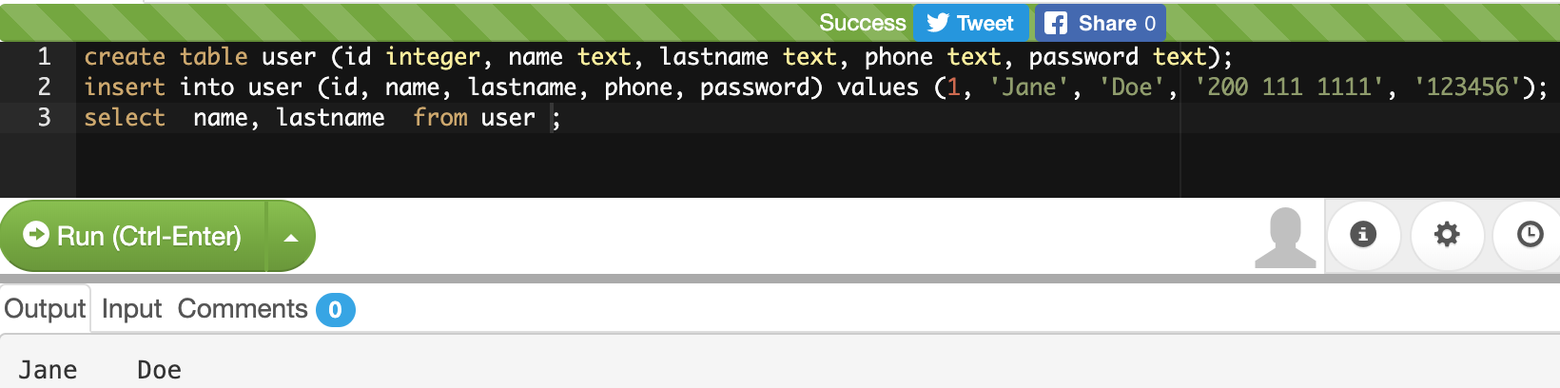The width and height of the screenshot is (1560, 388).
Task: Open the Comments tab
Action: [x=243, y=309]
